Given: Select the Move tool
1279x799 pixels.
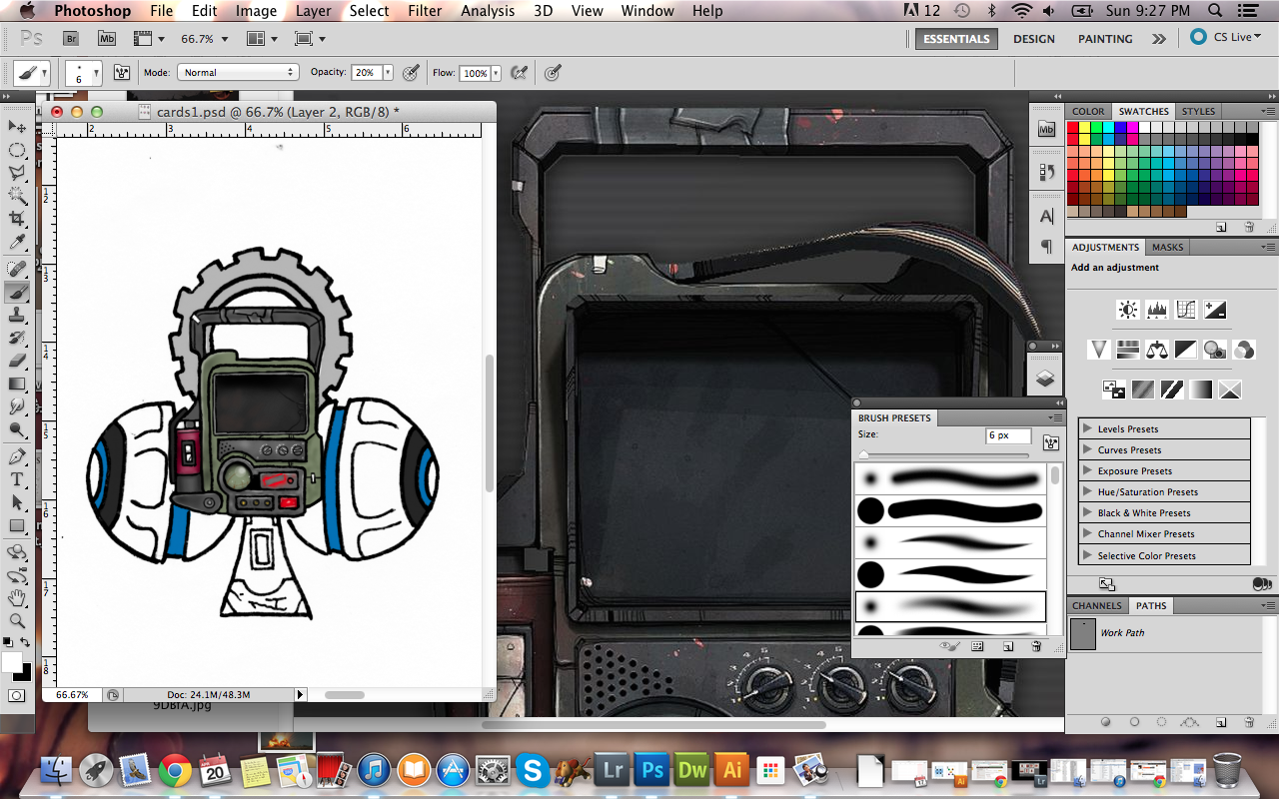Looking at the screenshot, I should tap(18, 126).
